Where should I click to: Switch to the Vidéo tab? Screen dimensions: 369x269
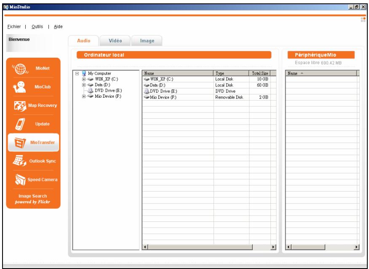(115, 41)
